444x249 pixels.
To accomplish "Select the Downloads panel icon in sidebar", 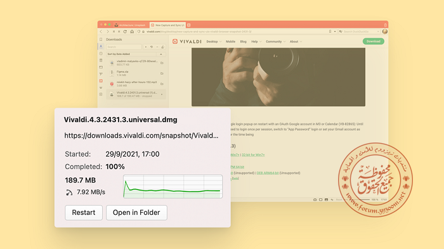I will [x=101, y=46].
